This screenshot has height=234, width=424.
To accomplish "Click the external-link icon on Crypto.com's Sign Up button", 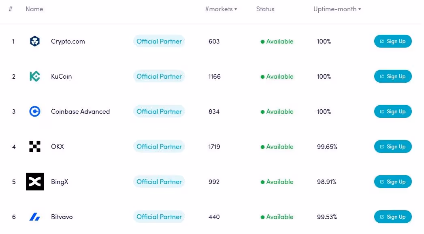I will [382, 41].
